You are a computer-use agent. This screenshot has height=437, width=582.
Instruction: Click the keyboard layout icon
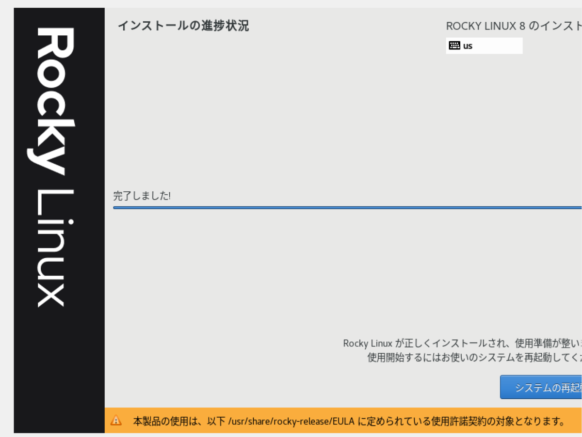click(x=454, y=46)
